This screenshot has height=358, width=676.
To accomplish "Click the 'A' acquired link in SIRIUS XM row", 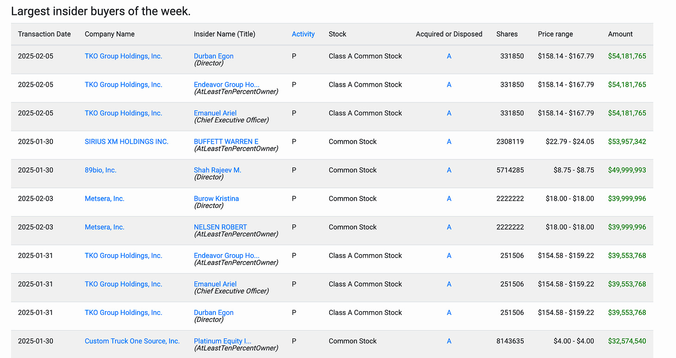I will coord(449,141).
